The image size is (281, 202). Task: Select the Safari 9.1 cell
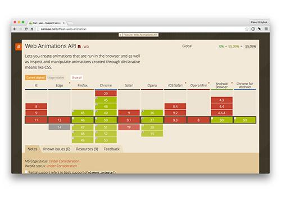coord(129,120)
